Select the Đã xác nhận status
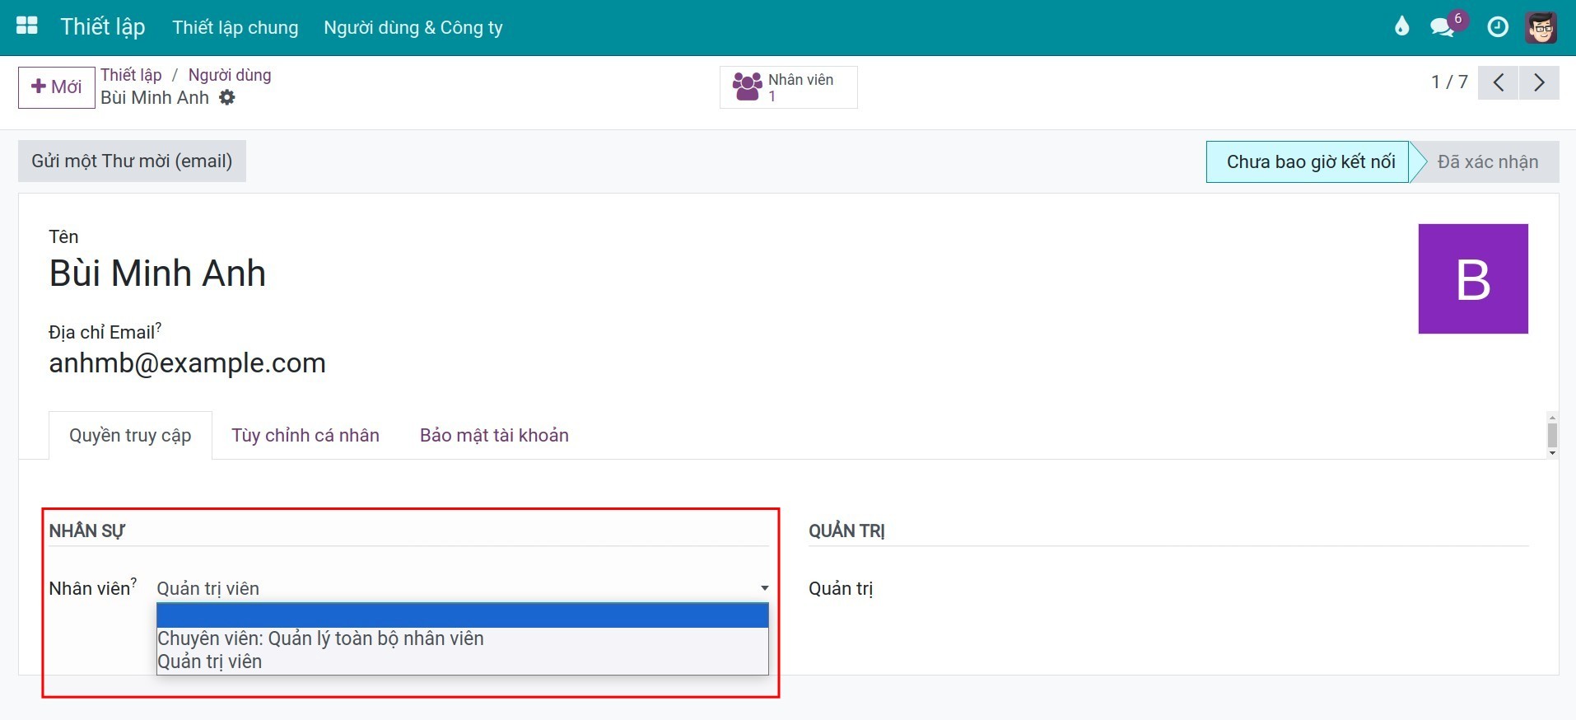The image size is (1576, 720). pyautogui.click(x=1487, y=161)
